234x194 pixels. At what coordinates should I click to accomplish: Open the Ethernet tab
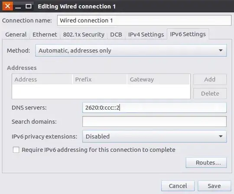click(45, 35)
